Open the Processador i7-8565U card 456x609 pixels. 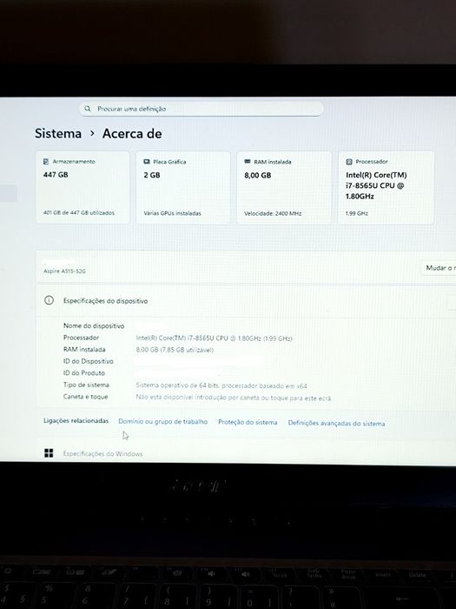pos(387,187)
